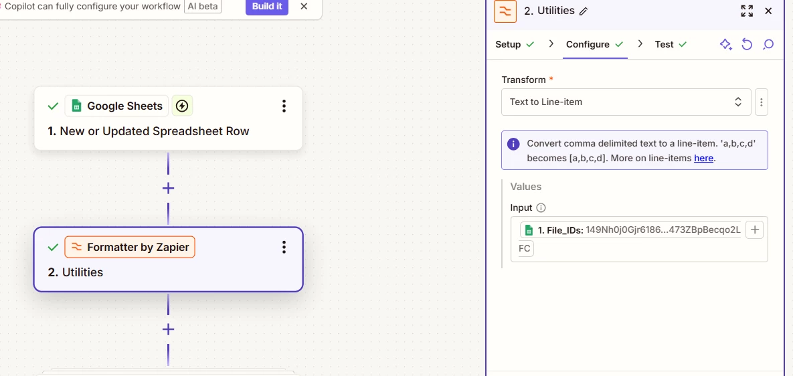This screenshot has height=376, width=793.
Task: Expand the panel to full screen
Action: (x=747, y=11)
